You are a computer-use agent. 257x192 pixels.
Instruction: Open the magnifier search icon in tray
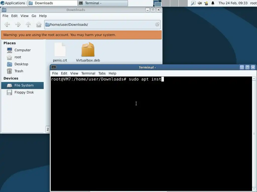pyautogui.click(x=193, y=3)
